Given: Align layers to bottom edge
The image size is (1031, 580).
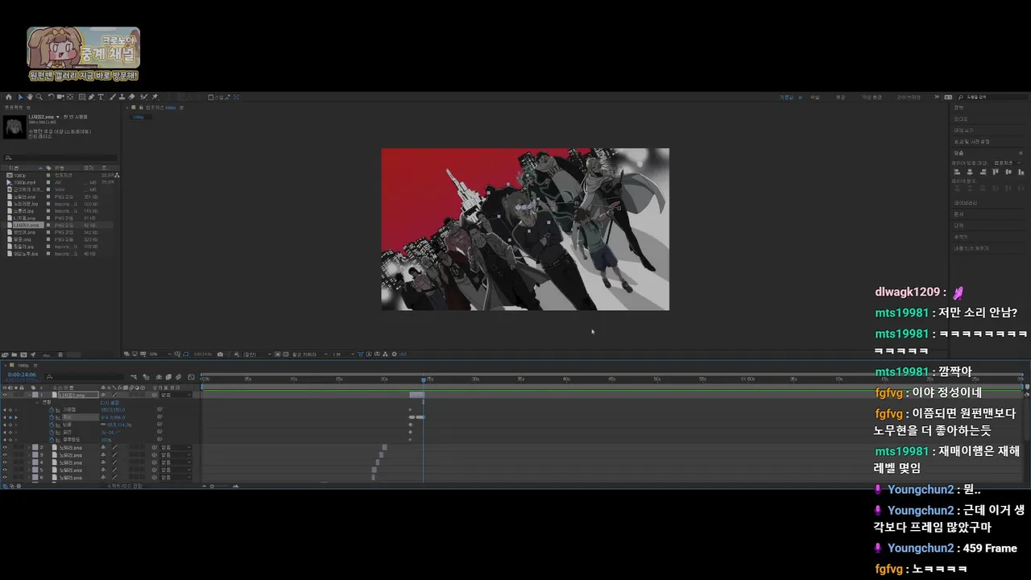Looking at the screenshot, I should pyautogui.click(x=1021, y=172).
